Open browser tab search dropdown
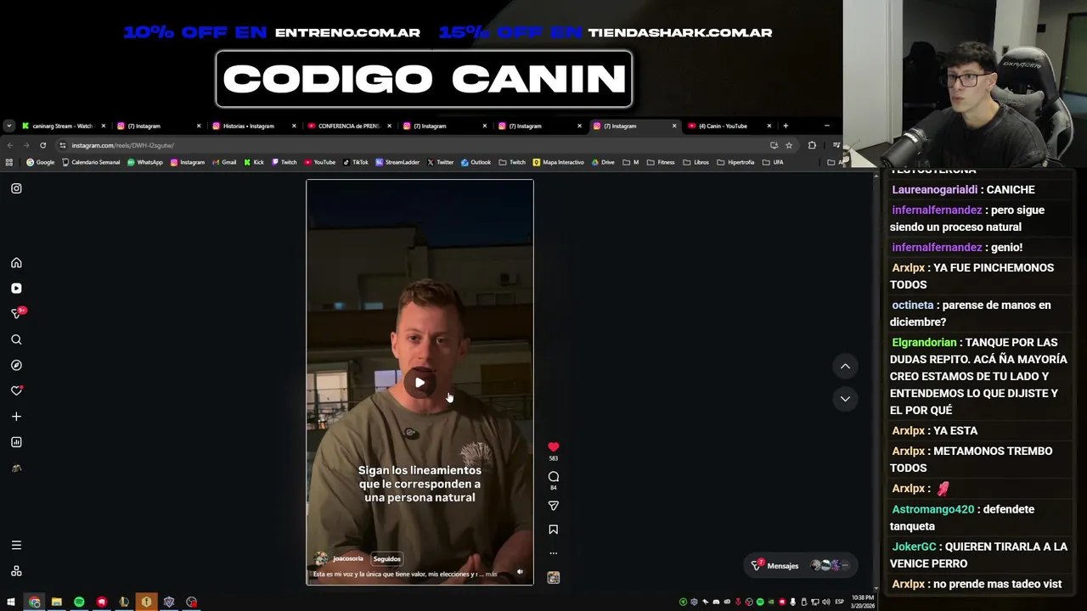The image size is (1087, 611). [8, 126]
